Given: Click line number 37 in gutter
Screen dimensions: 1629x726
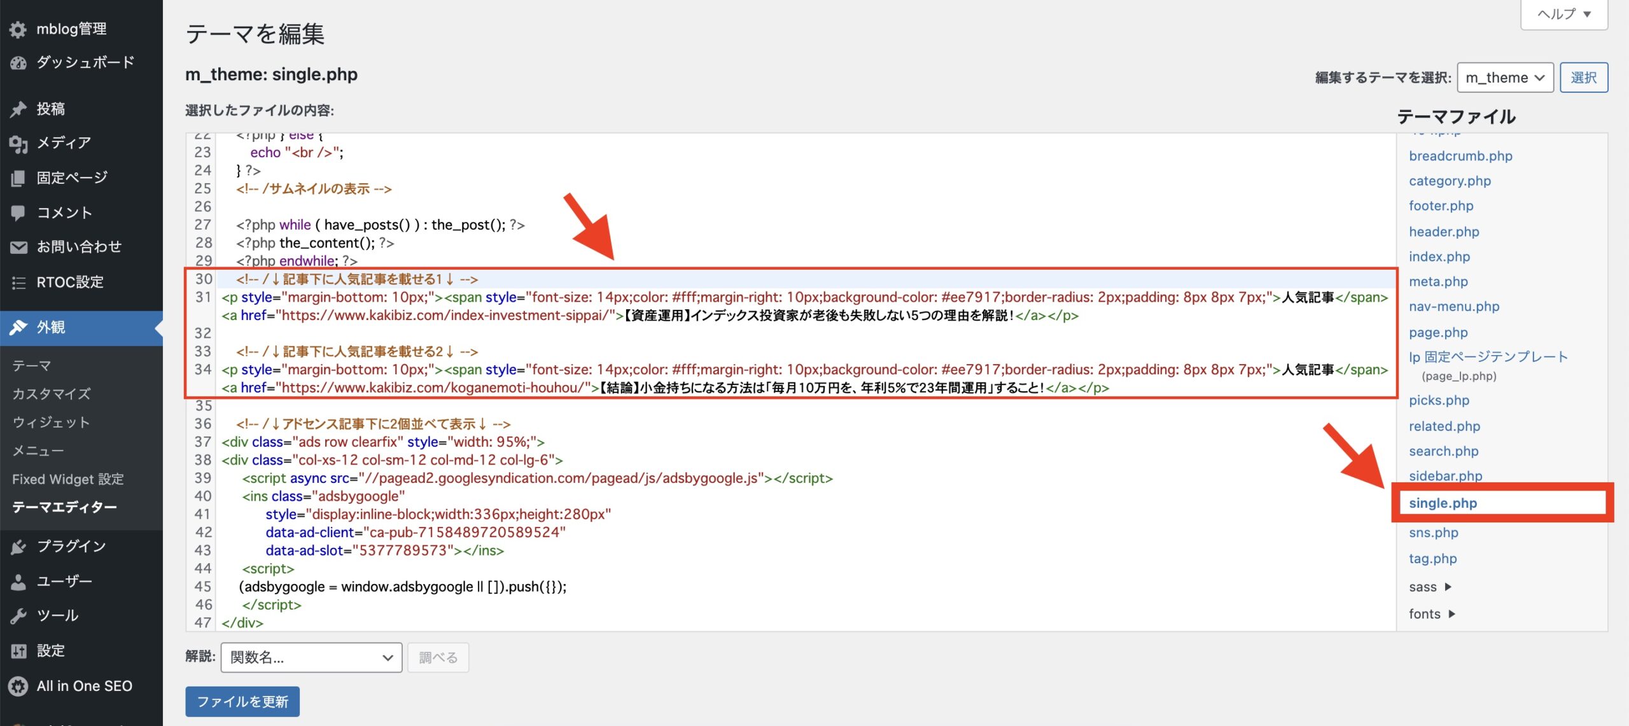Looking at the screenshot, I should (203, 442).
